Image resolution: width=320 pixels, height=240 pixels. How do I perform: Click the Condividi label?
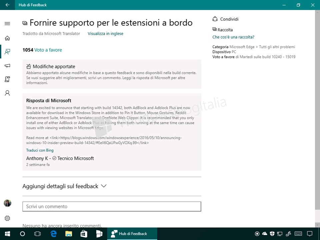tap(229, 19)
